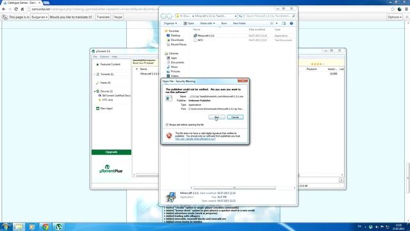Click Burn in Explorer toolbar
Image resolution: width=410 pixels, height=231 pixels.
[224, 23]
